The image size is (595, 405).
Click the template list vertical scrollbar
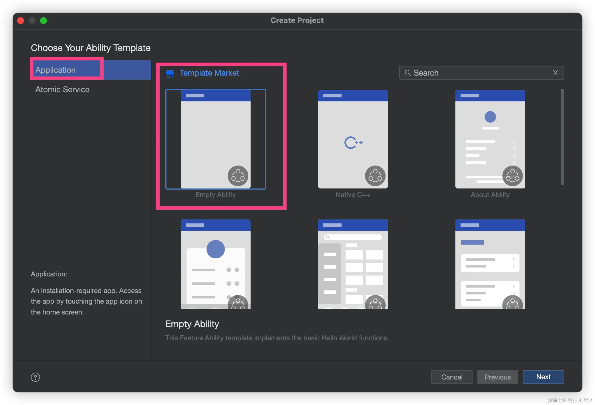point(562,137)
